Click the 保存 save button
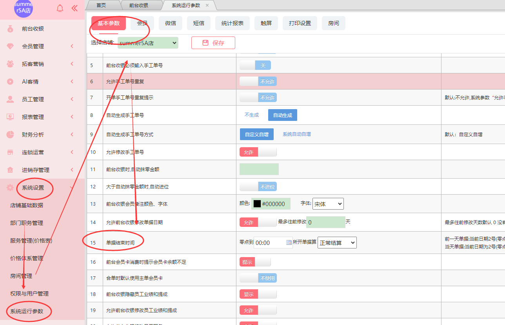Viewport: 505px width, 325px height. click(x=213, y=43)
